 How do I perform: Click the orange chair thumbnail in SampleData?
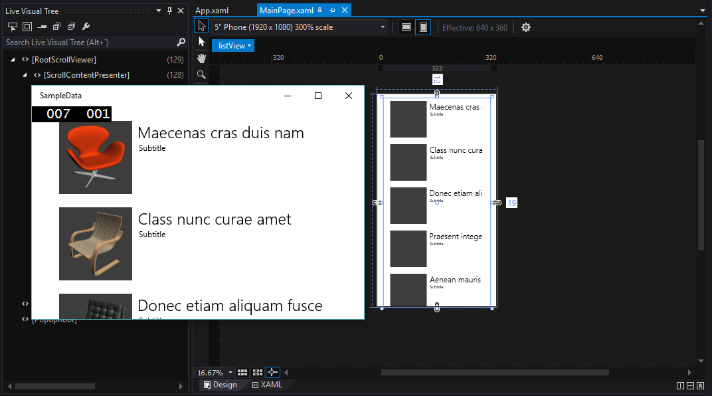point(96,157)
